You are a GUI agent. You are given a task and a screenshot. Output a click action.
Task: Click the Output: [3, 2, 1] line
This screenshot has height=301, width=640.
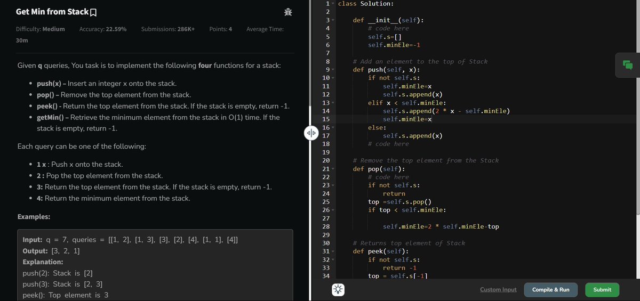(51, 251)
